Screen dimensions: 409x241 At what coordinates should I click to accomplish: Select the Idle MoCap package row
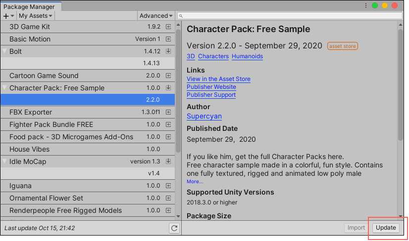[x=88, y=161]
